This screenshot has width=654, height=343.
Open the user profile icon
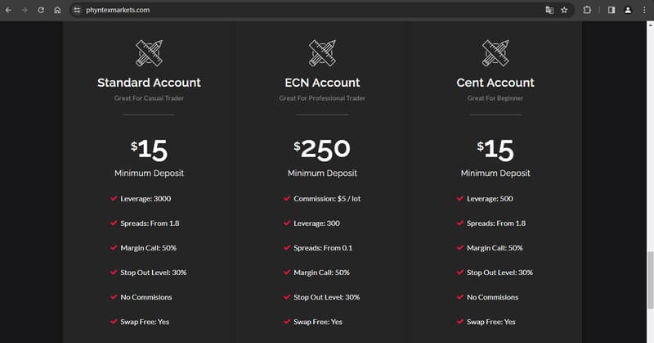pos(628,10)
